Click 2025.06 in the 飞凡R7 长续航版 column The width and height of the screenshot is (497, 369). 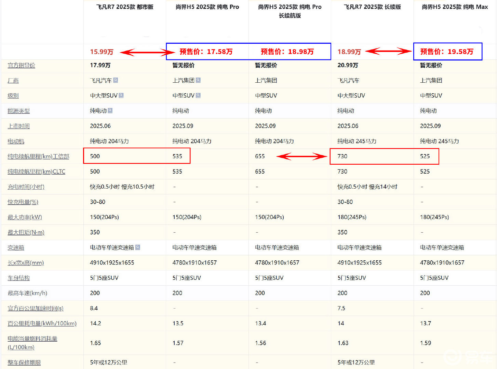pos(348,126)
